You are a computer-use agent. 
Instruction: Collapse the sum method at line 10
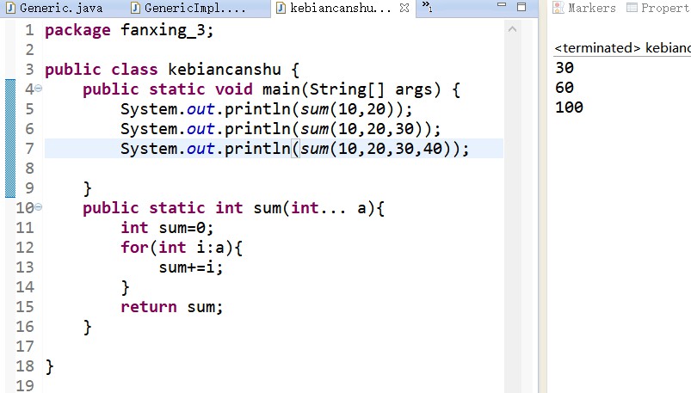(39, 206)
